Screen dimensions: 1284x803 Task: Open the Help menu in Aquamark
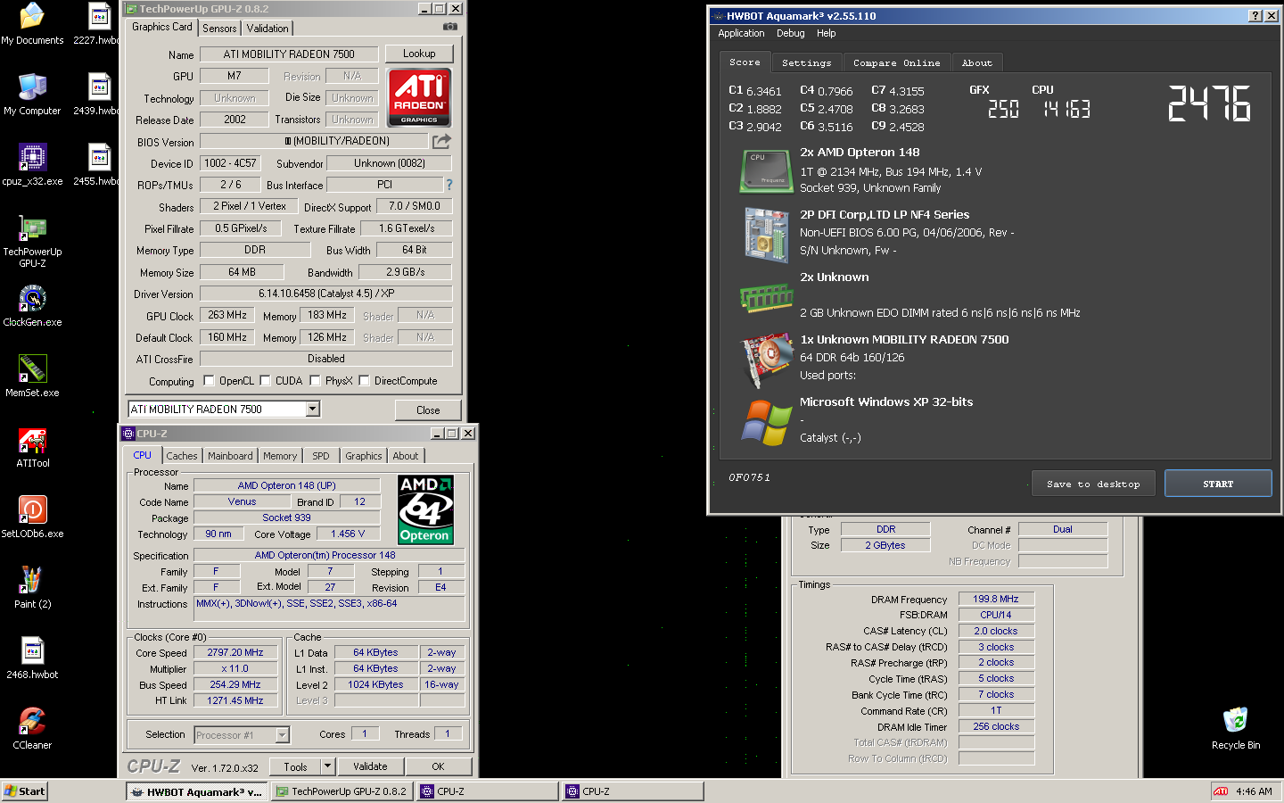(x=827, y=34)
